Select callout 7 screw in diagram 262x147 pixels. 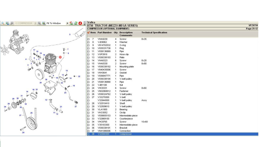[68, 49]
